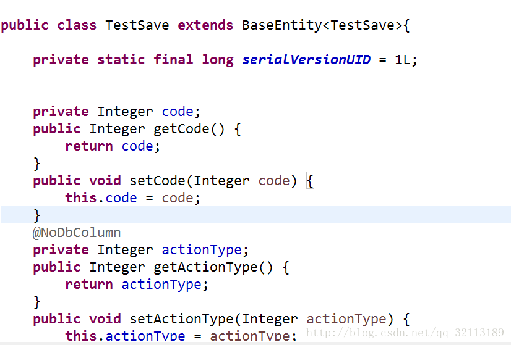
Task: Click the getCode() method name
Action: pos(189,129)
